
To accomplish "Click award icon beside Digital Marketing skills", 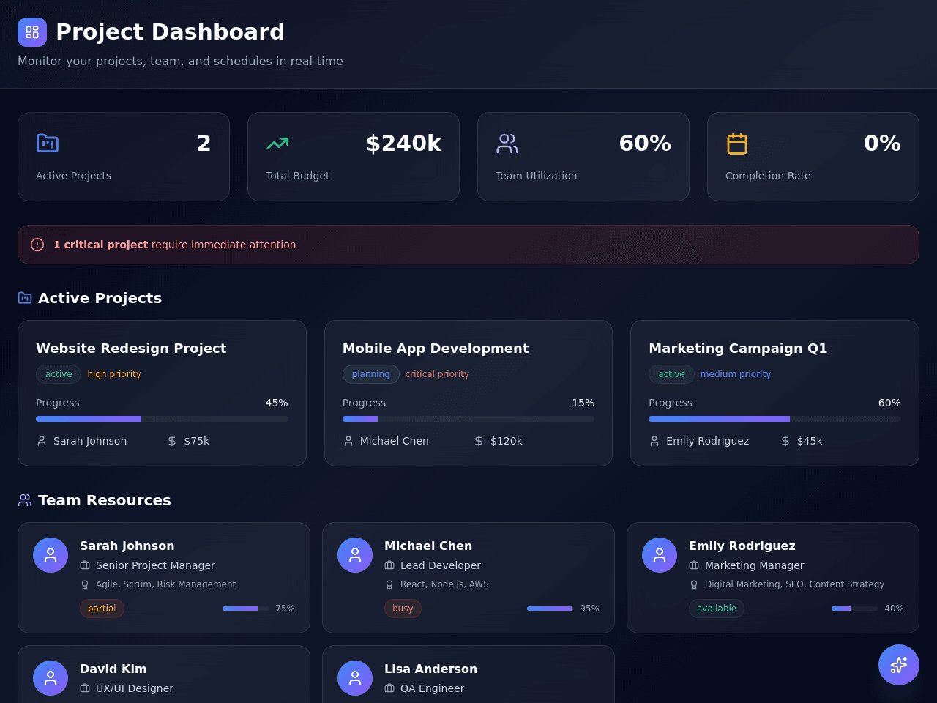I will tap(694, 585).
